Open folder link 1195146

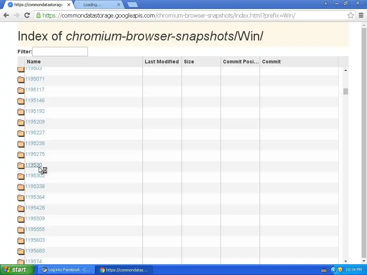click(35, 100)
